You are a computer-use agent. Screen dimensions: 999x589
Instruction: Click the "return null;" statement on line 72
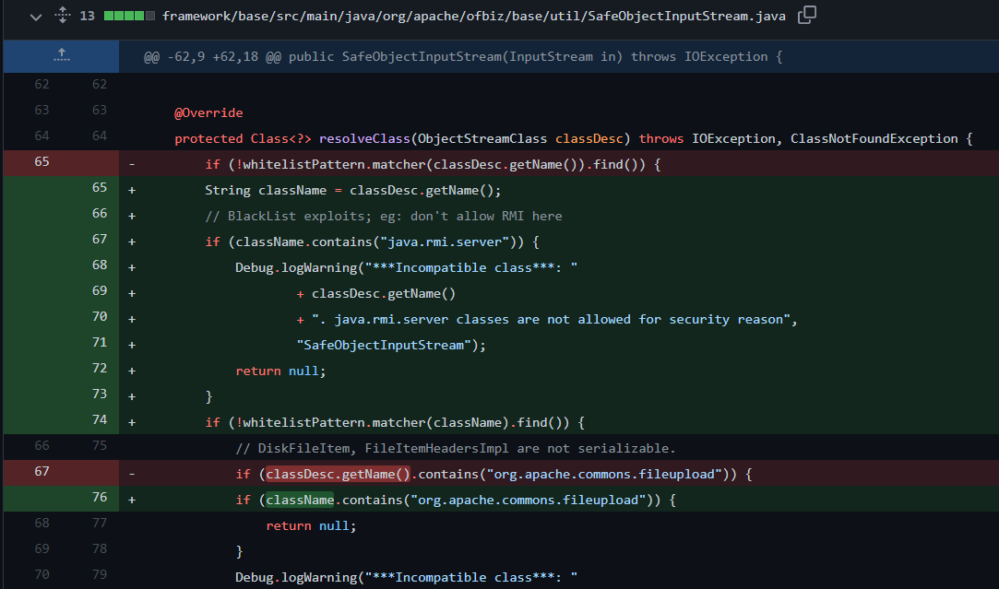280,371
